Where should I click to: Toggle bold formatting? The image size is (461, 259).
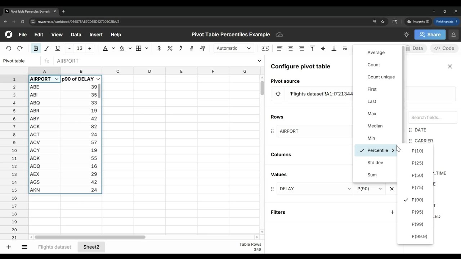coord(36,48)
